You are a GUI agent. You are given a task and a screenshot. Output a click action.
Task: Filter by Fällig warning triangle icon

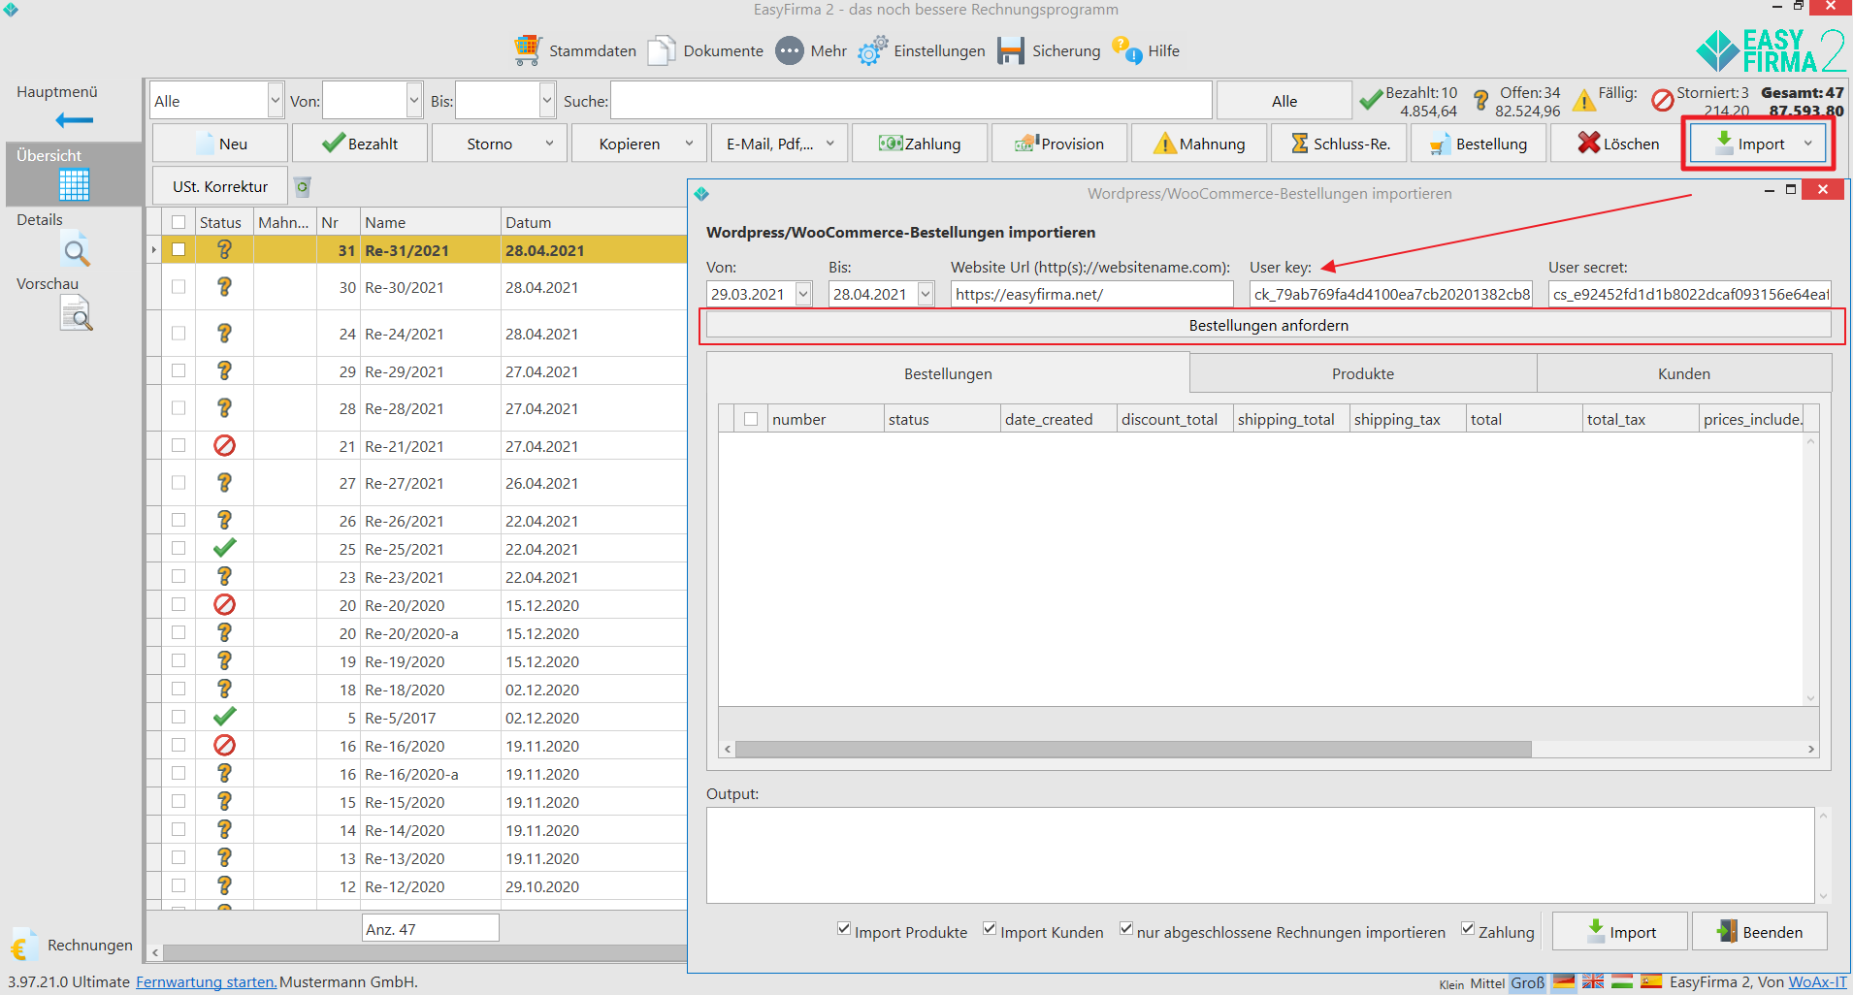coord(1583,101)
